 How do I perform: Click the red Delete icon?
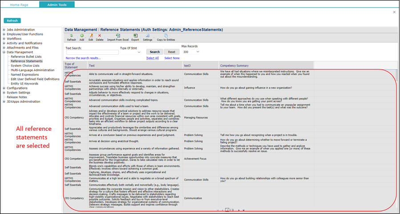[x=100, y=36]
